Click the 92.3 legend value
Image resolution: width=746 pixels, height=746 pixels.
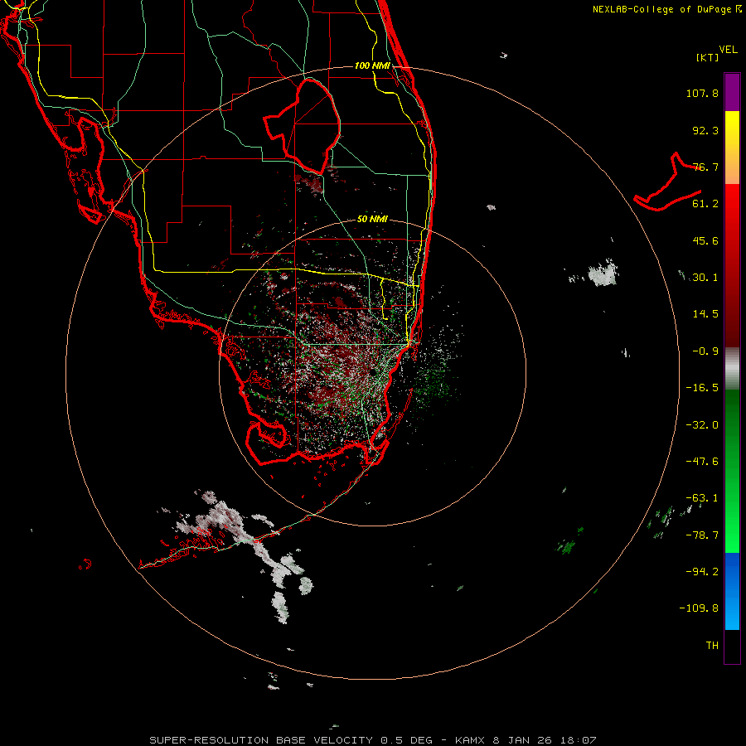(705, 130)
